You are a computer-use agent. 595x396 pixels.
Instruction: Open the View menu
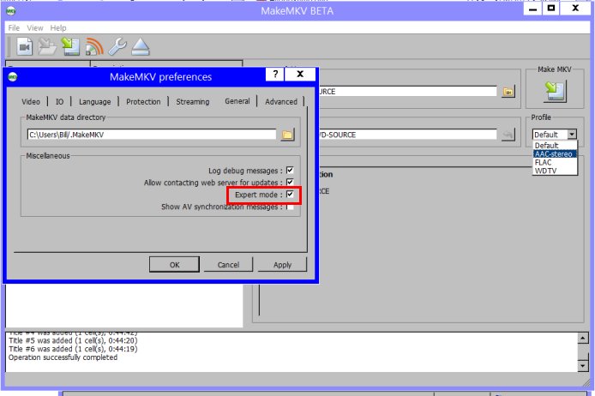coord(35,27)
